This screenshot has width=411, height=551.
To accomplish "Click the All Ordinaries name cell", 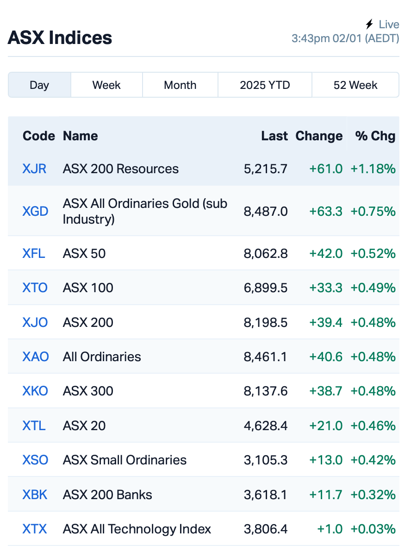I will pyautogui.click(x=102, y=357).
